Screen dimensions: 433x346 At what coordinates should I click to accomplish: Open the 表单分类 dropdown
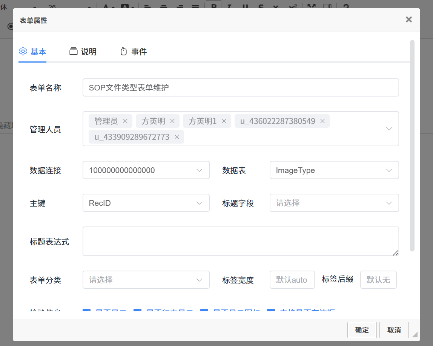146,280
